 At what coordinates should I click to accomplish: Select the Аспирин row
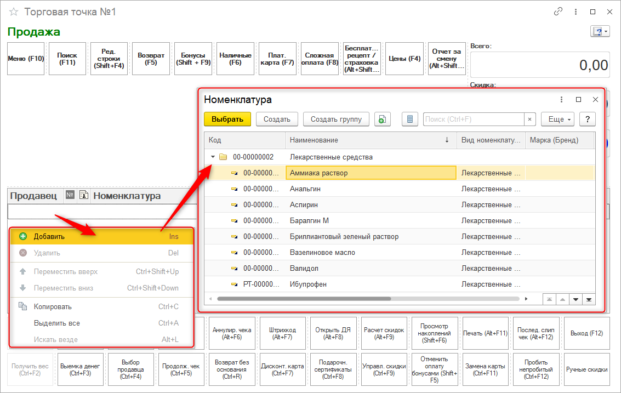tap(400, 205)
